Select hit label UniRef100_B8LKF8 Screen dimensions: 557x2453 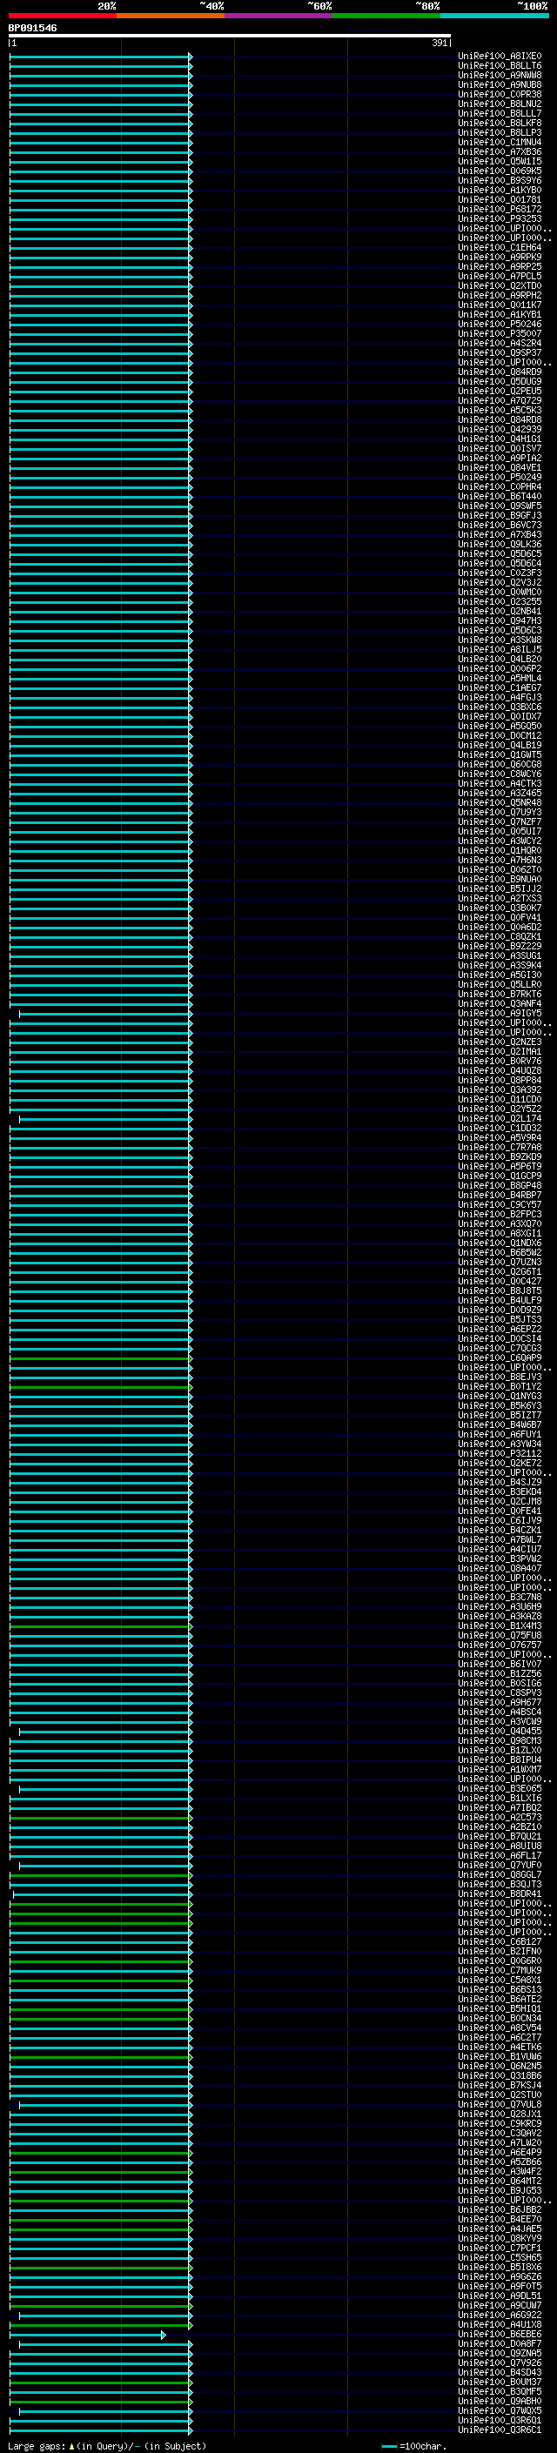point(499,123)
